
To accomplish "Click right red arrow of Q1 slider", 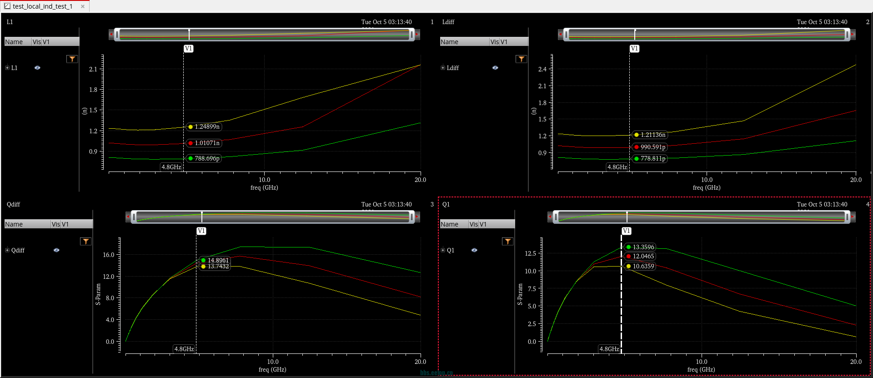I will 853,217.
